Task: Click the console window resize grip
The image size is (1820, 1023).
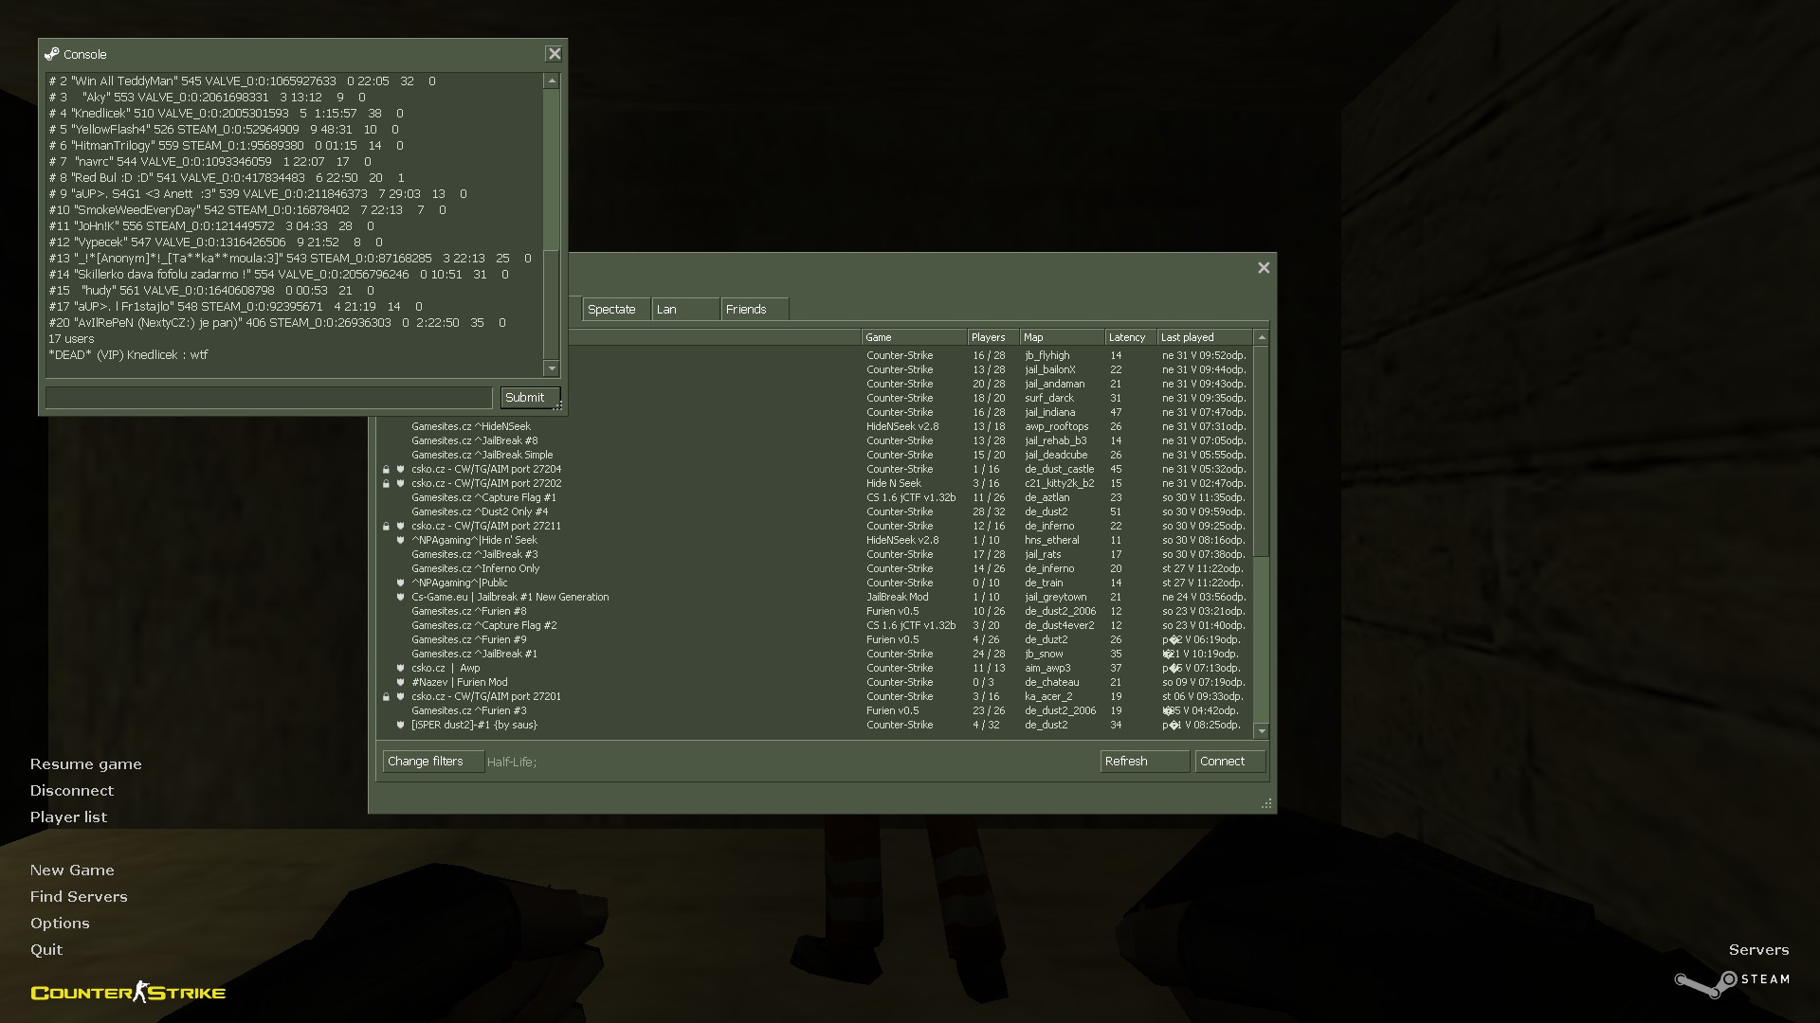Action: pos(559,406)
